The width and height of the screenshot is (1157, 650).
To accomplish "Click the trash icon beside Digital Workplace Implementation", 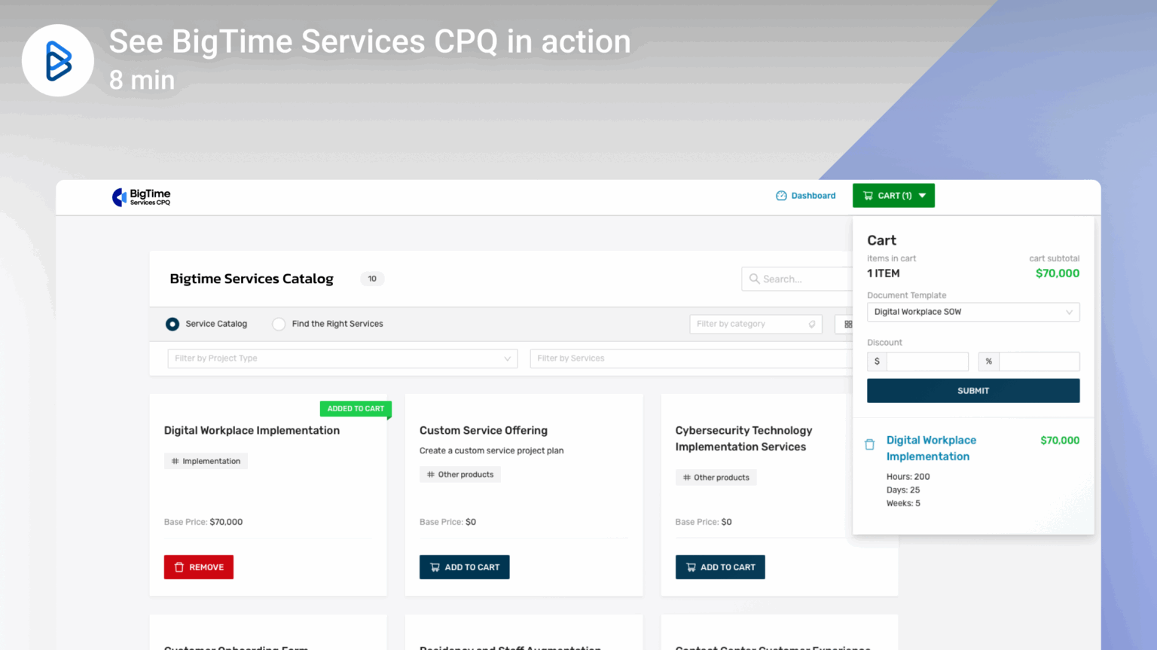I will tap(870, 444).
